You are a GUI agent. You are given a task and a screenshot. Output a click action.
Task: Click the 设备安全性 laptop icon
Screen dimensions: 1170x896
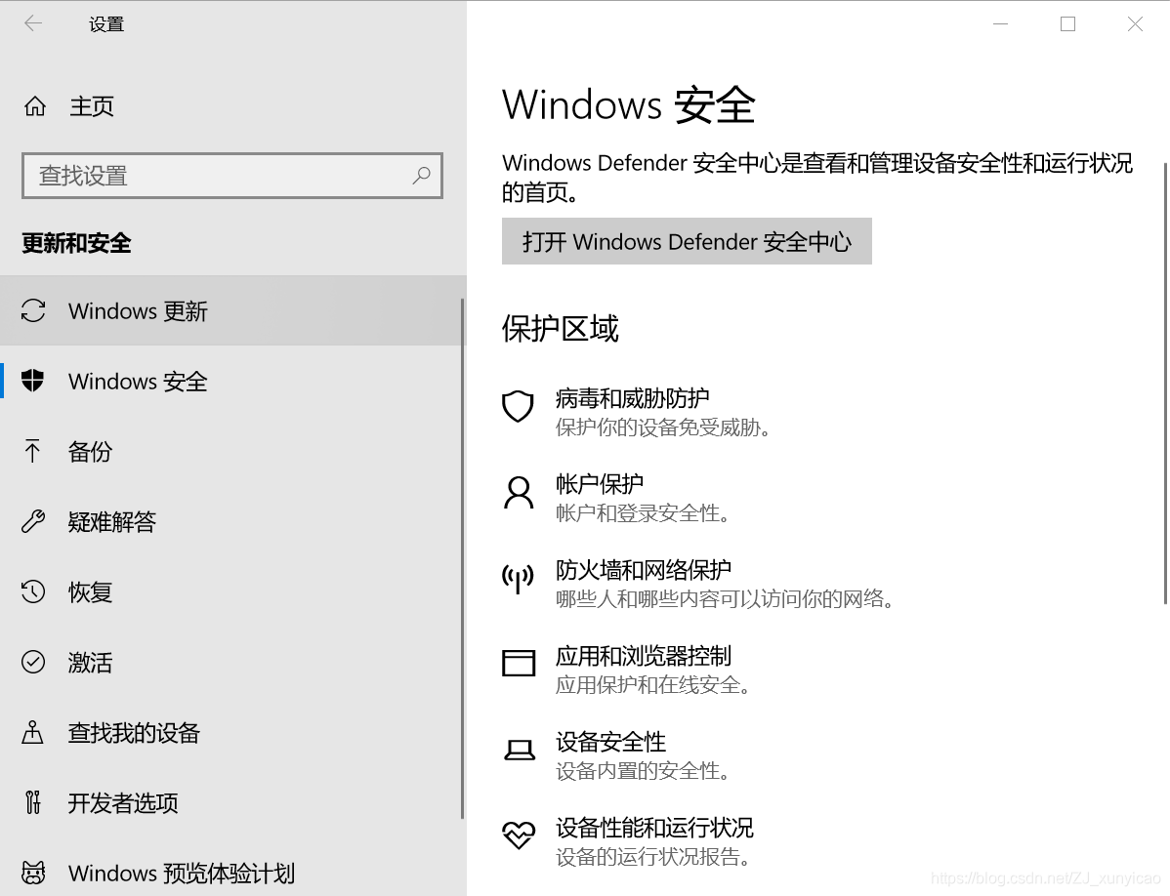(520, 750)
